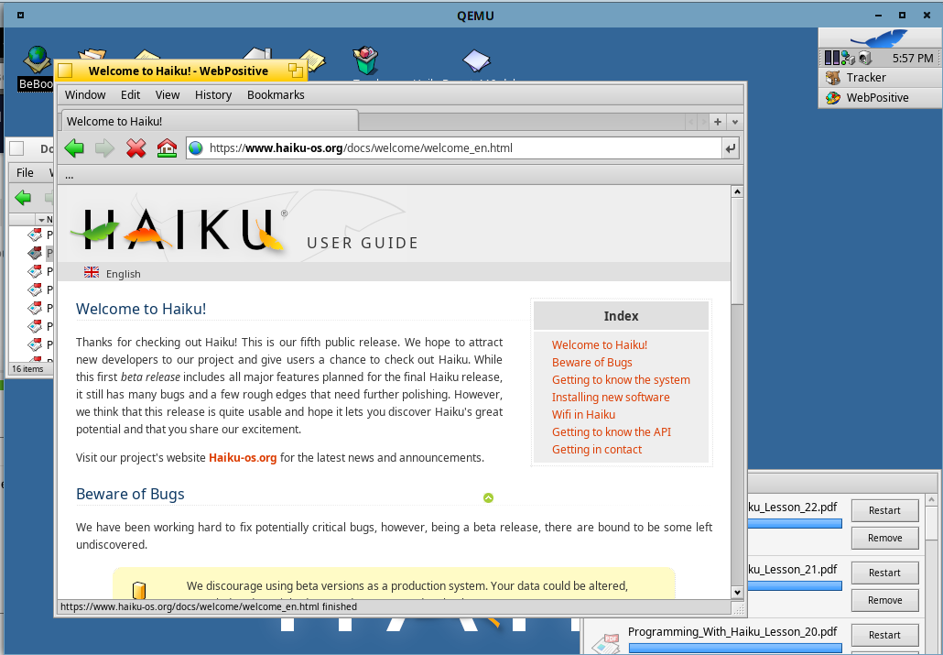Image resolution: width=943 pixels, height=655 pixels.
Task: Click the Lesson_22.pdf download progress bar
Action: 794,524
